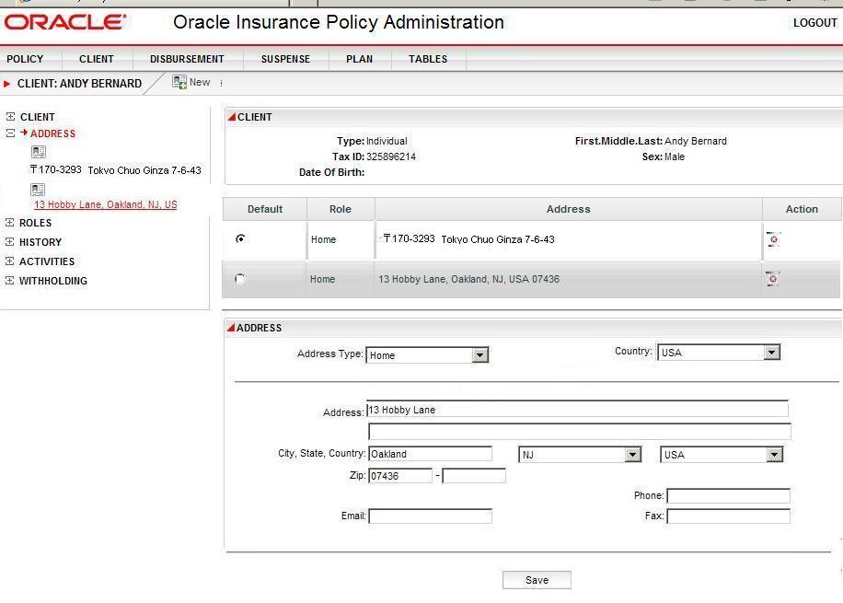Viewport: 843px width, 603px height.
Task: Select the WITHHOLDING item in the tree
Action: pyautogui.click(x=53, y=281)
